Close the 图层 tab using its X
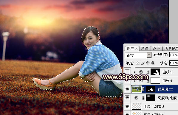 click(x=137, y=49)
